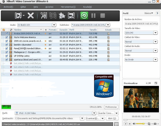
Task: Uncheck 2009.mtv.movie.awards file
Action: point(7,41)
